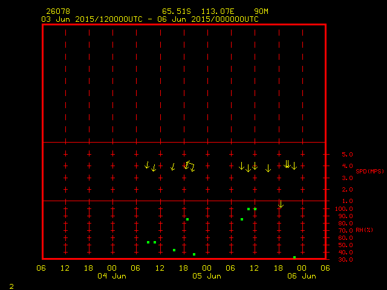Screen dimensions: 387x290
Task: Click the 05 Jun date label
Action: point(206,276)
